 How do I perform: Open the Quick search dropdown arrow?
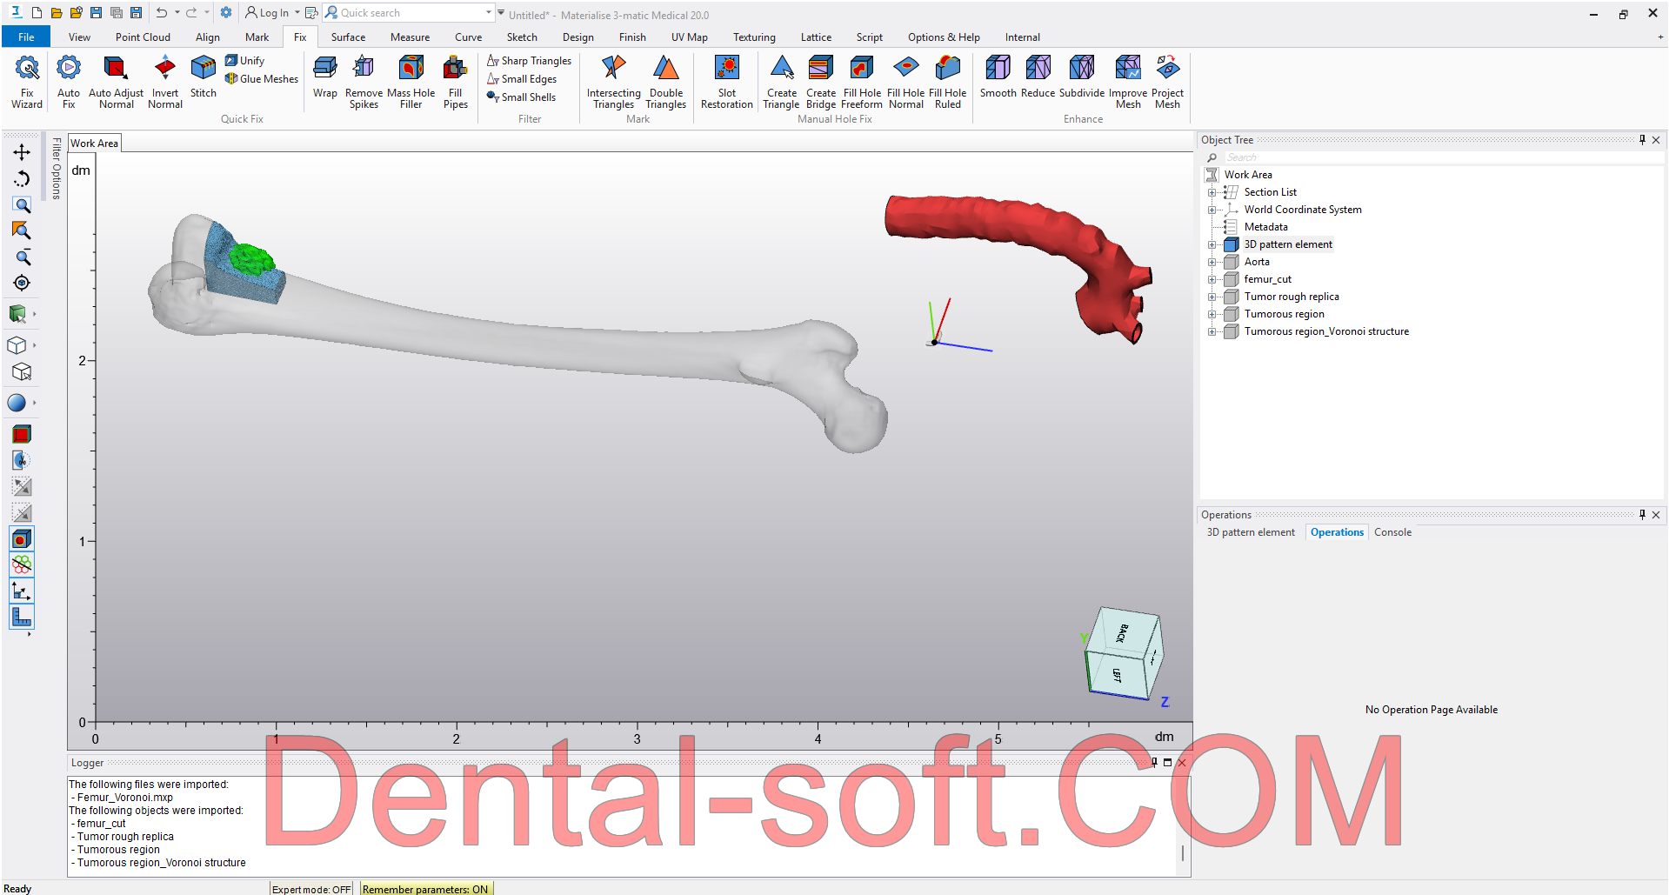(489, 13)
